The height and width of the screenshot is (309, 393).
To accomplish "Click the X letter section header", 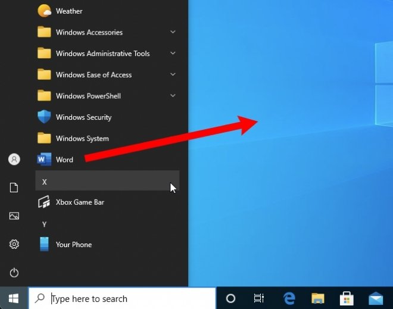I will click(x=107, y=180).
